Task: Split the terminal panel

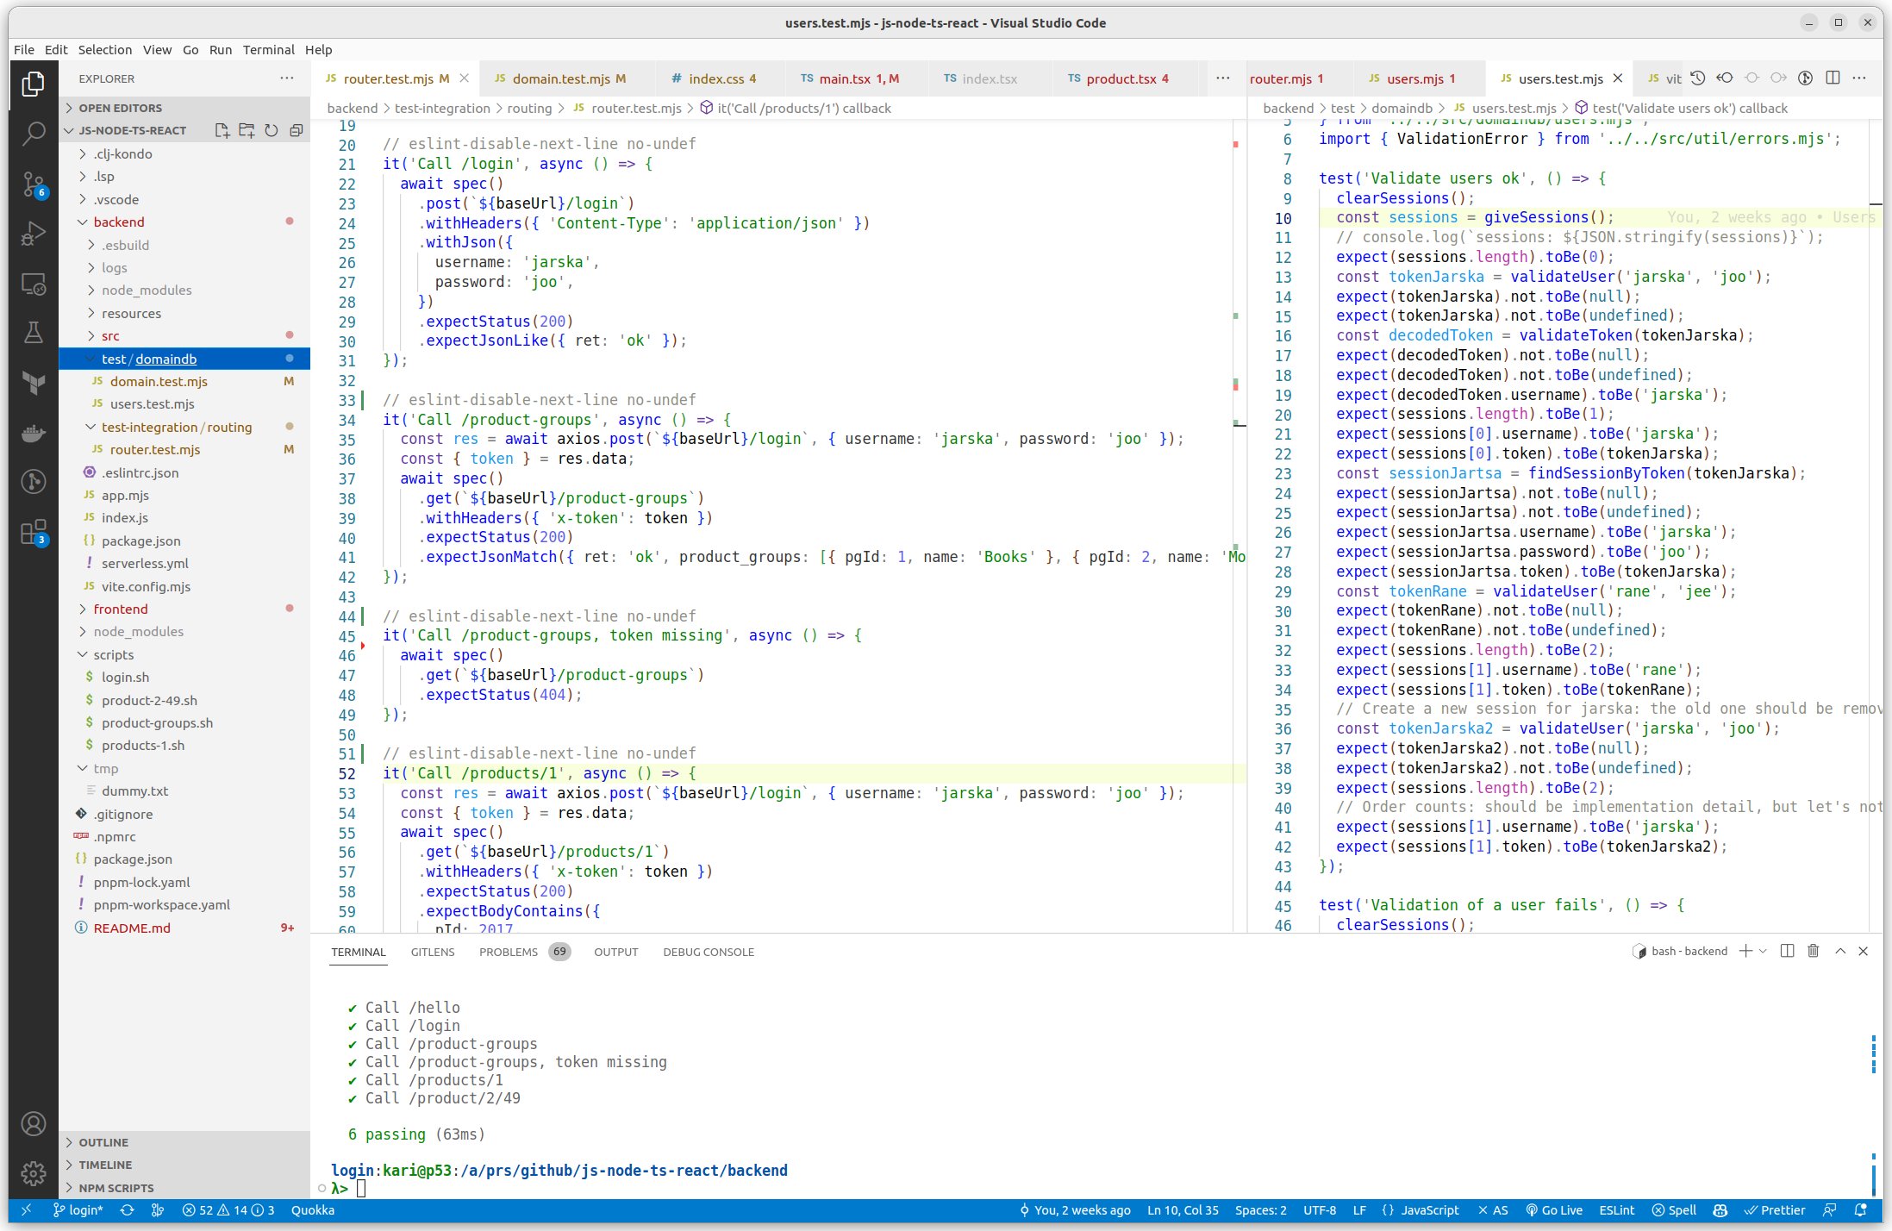Action: tap(1787, 951)
